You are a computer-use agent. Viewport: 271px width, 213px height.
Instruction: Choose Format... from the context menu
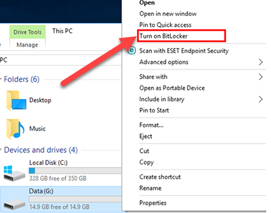(151, 125)
